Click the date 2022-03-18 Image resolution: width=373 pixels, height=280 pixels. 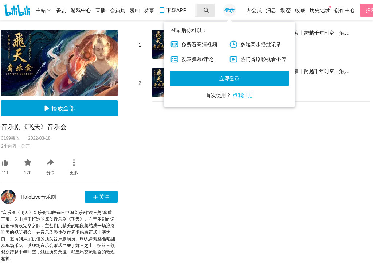pos(39,138)
